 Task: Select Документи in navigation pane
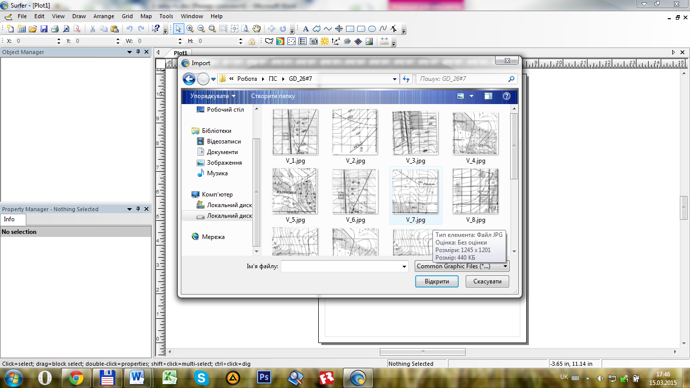pyautogui.click(x=222, y=152)
